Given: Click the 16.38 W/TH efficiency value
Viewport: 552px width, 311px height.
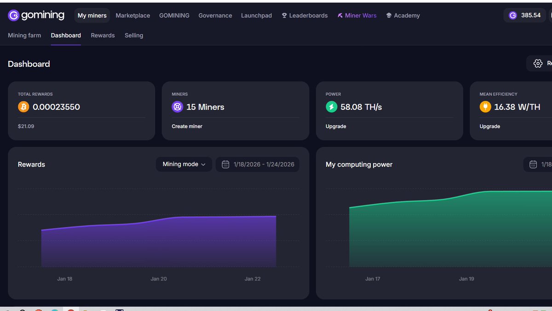Looking at the screenshot, I should 517,107.
